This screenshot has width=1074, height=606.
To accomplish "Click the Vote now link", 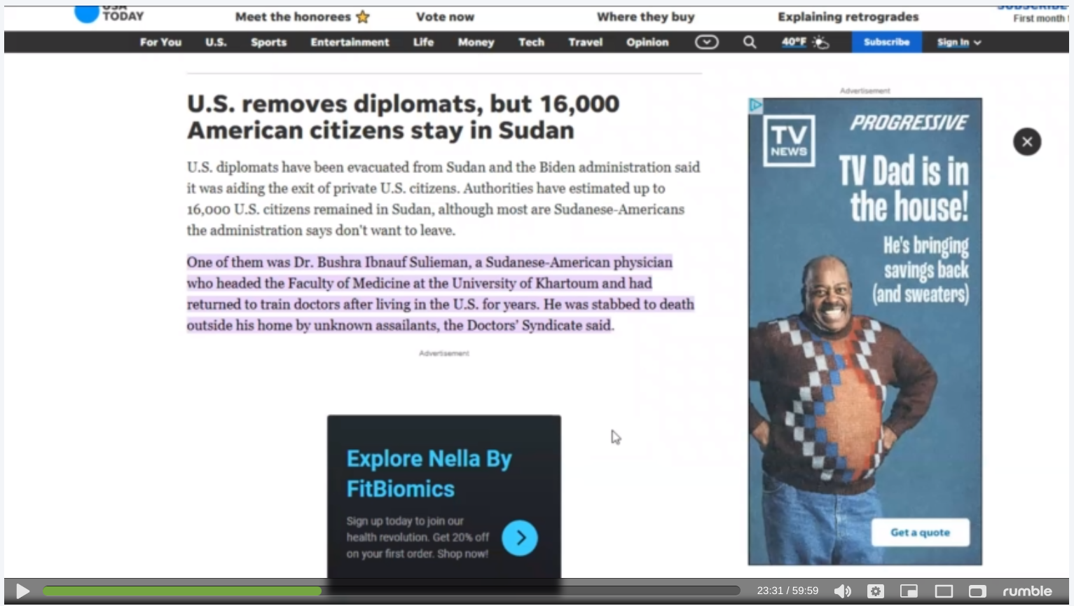I will (445, 17).
